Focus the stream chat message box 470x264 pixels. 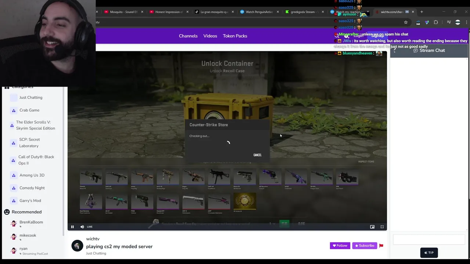click(x=429, y=240)
